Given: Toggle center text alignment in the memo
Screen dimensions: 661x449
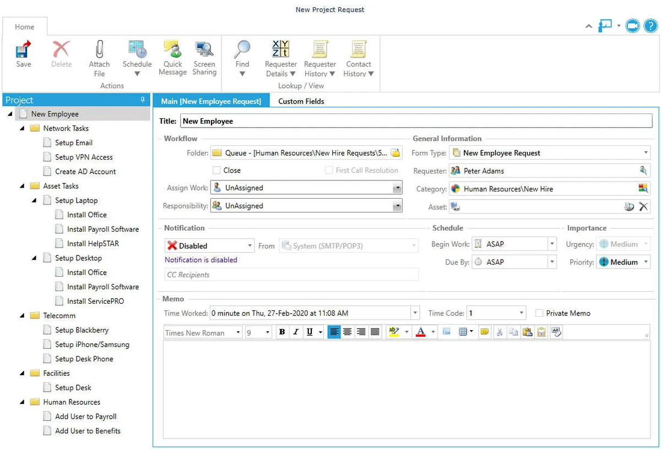Looking at the screenshot, I should point(348,332).
